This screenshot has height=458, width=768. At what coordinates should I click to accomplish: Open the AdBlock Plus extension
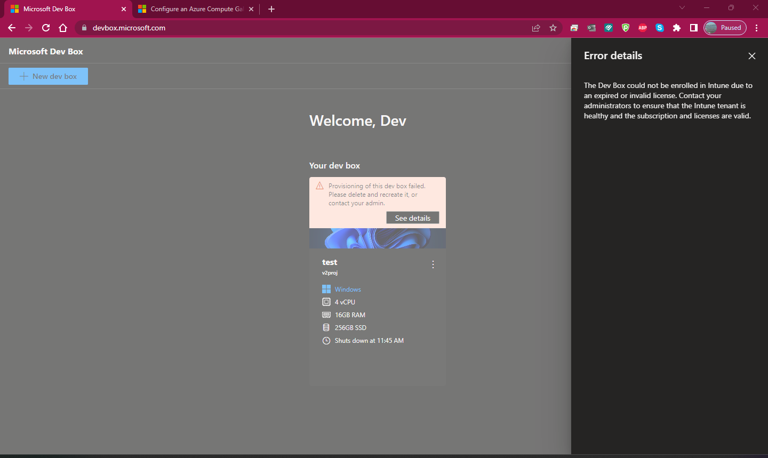pos(643,28)
